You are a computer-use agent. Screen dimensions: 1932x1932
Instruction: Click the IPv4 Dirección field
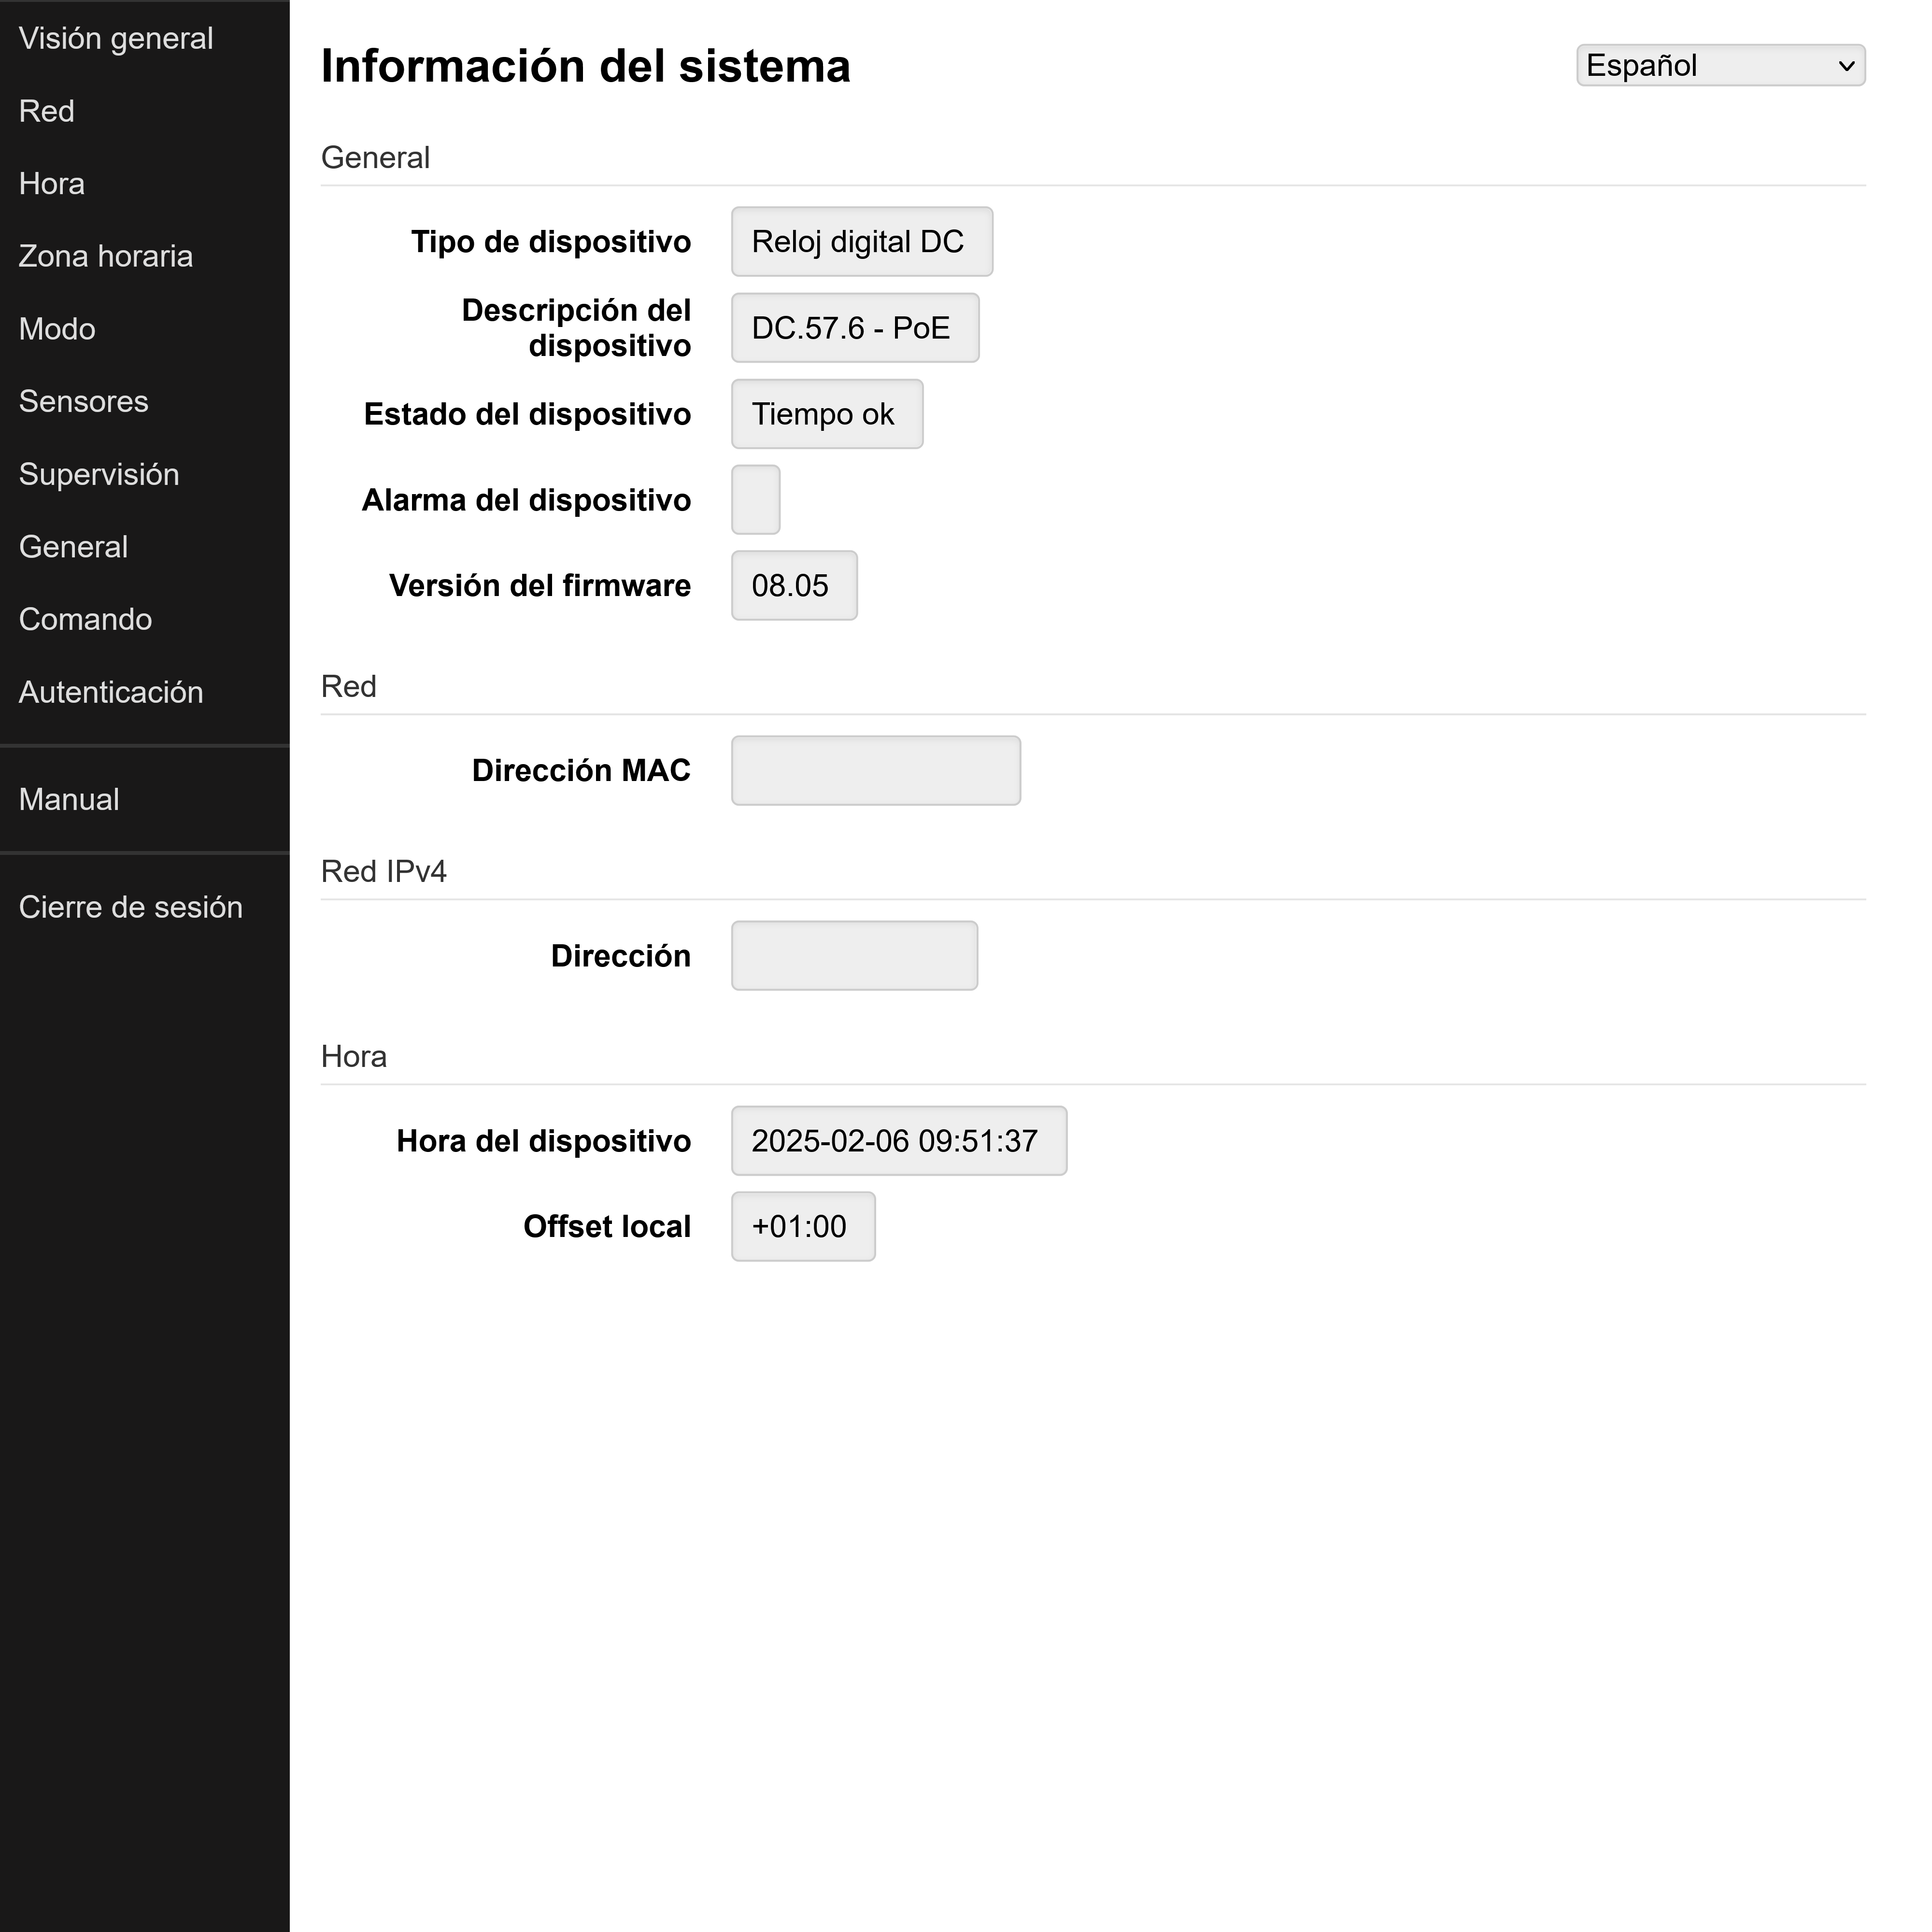pyautogui.click(x=853, y=955)
